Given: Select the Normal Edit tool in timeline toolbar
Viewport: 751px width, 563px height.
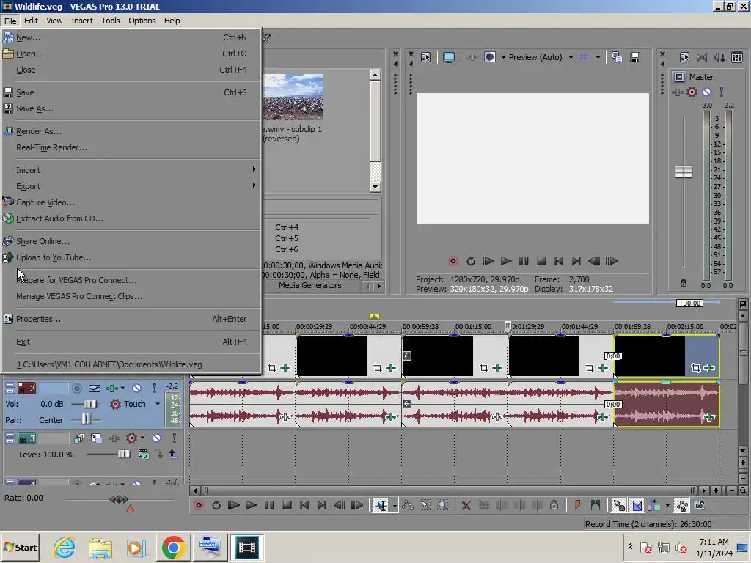Looking at the screenshot, I should coord(381,506).
